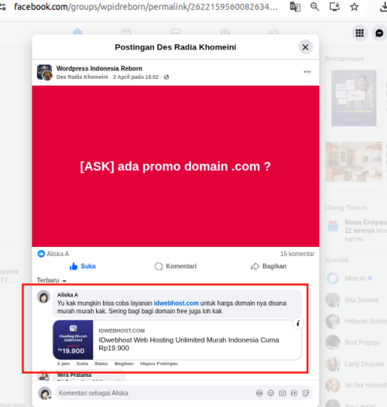Click Aliska A's comment avatar
387x407 pixels.
(x=43, y=296)
